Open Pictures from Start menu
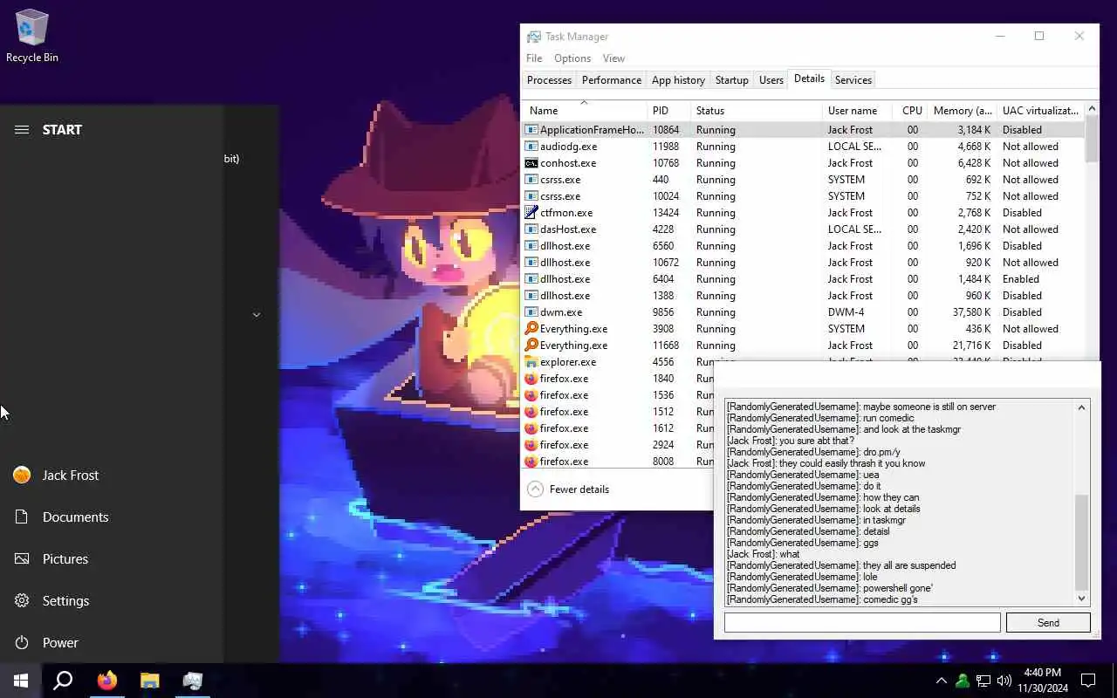 pos(112,558)
